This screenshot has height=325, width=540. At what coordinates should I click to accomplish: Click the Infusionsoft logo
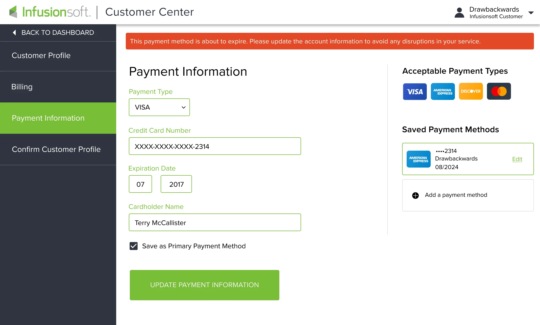pyautogui.click(x=50, y=12)
